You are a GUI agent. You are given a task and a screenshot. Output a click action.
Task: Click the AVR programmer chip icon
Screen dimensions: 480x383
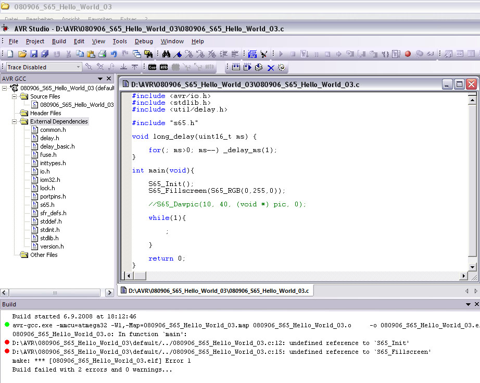click(x=164, y=67)
